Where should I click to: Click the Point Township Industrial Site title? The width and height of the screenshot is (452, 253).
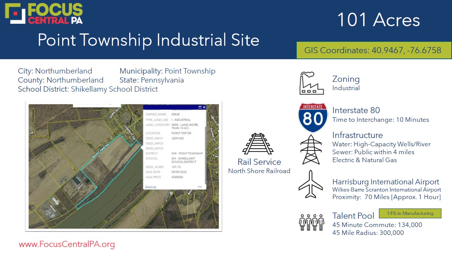pos(148,40)
